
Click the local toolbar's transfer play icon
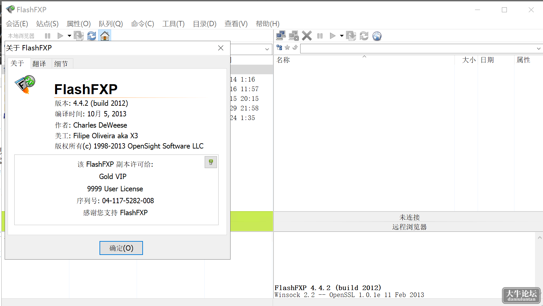click(60, 36)
